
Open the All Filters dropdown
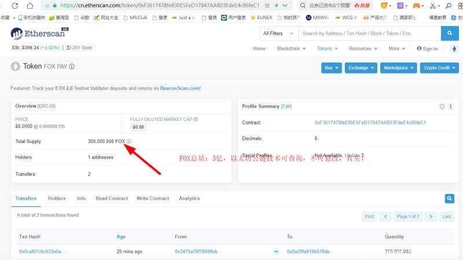click(278, 34)
